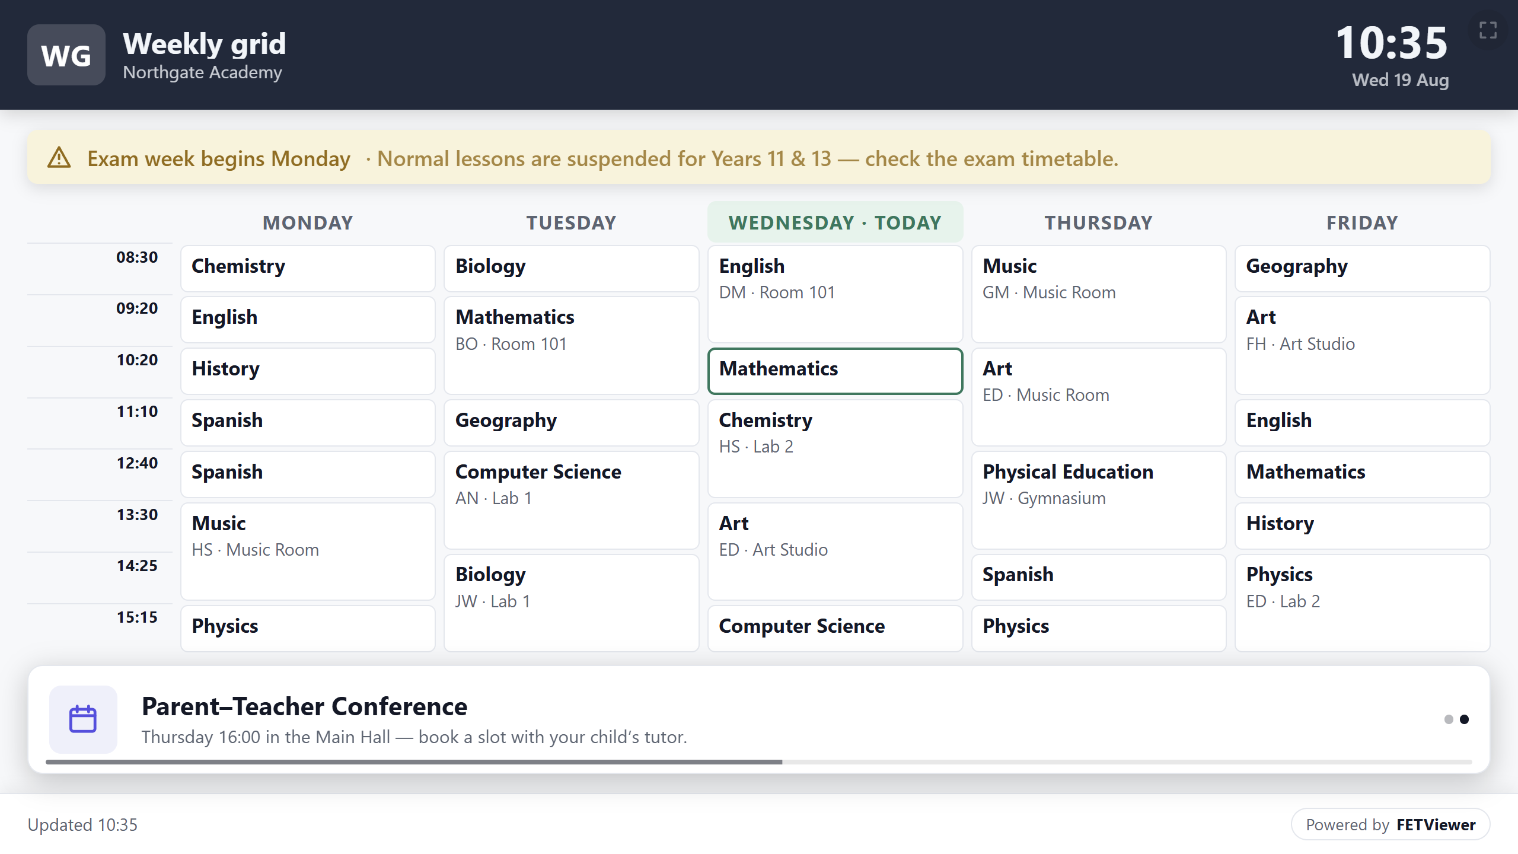Select the second carousel dot indicator
Image resolution: width=1518 pixels, height=854 pixels.
[x=1464, y=719]
